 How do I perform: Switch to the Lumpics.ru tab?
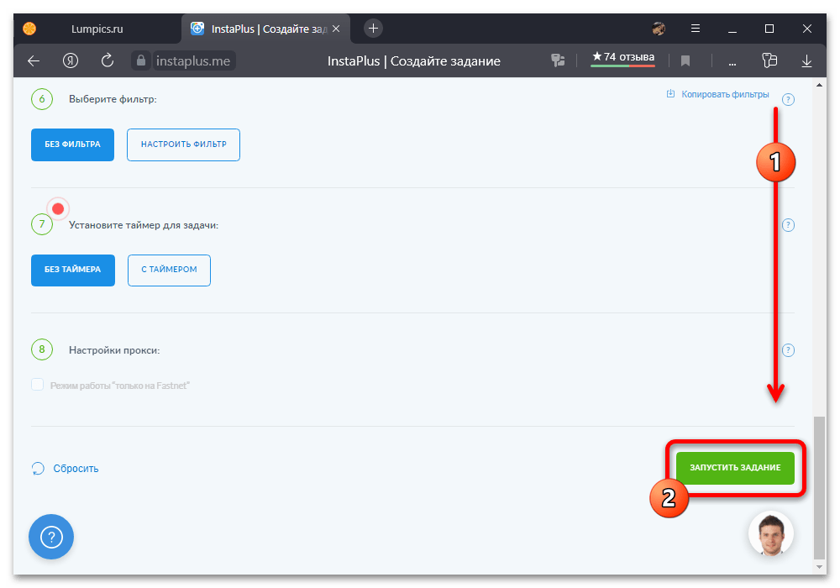(x=97, y=29)
